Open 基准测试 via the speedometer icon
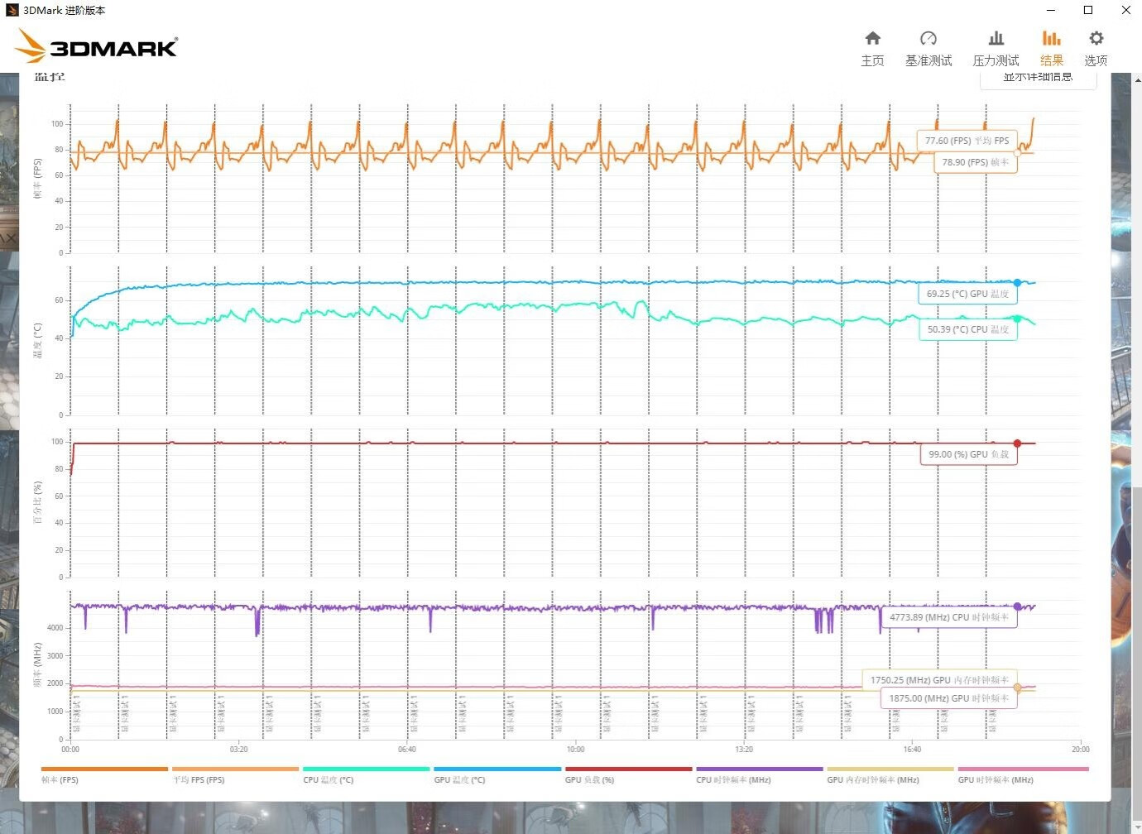 pyautogui.click(x=928, y=39)
